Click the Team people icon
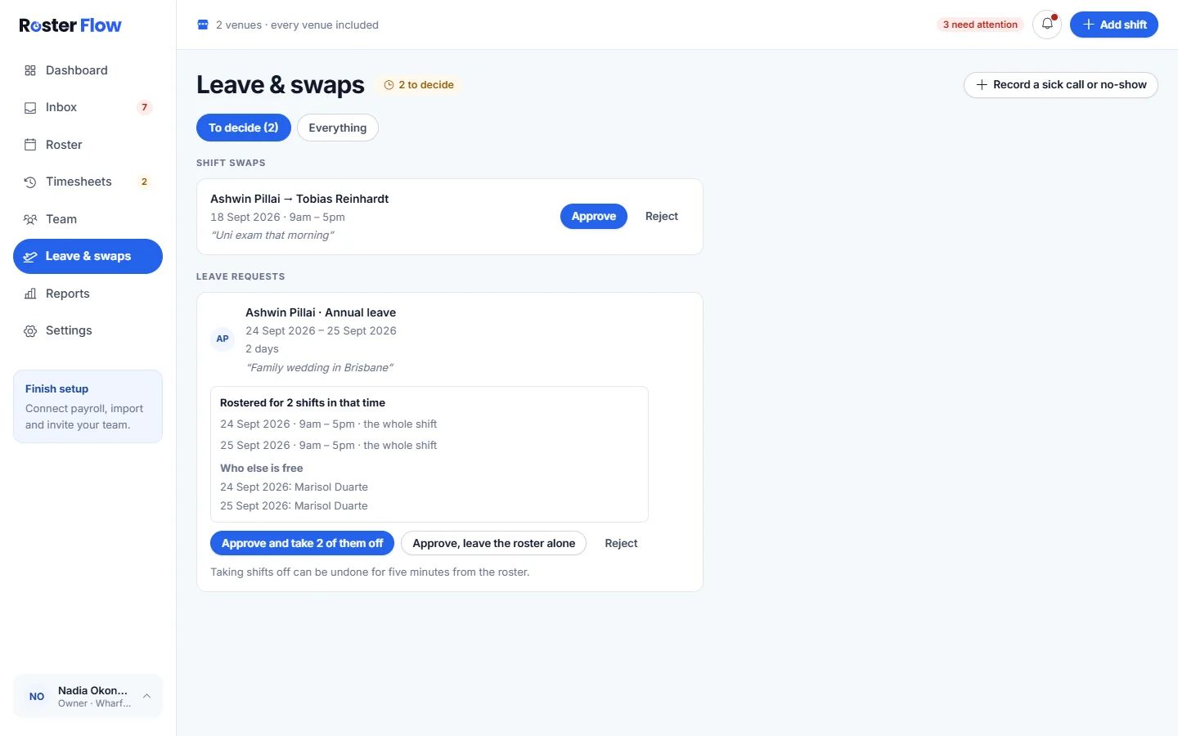This screenshot has height=736, width=1178. 30,219
